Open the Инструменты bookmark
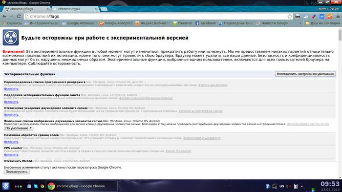The image size is (342, 192). (42, 23)
